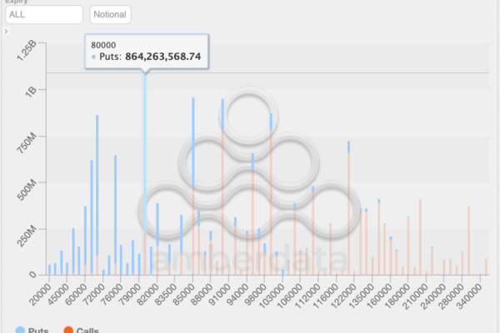This screenshot has width=500, height=333.
Task: Click the blue Puts legend marker
Action: 20,331
